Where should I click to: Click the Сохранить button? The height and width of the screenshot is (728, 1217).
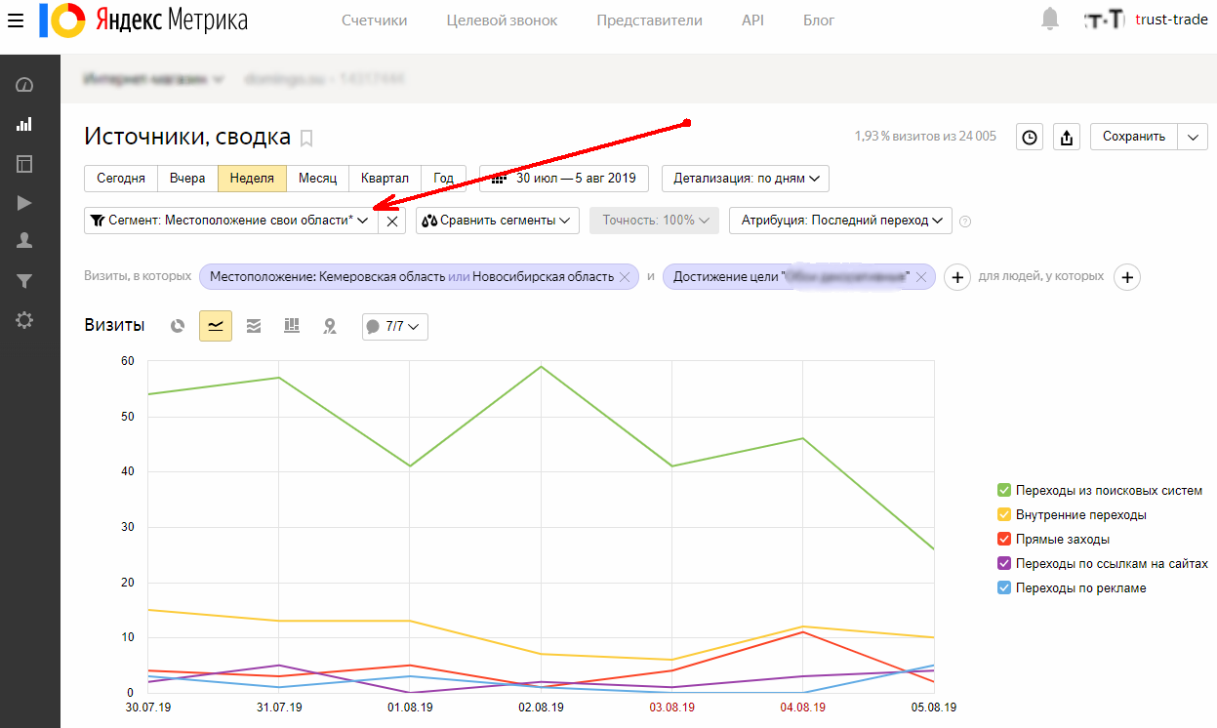click(x=1134, y=137)
